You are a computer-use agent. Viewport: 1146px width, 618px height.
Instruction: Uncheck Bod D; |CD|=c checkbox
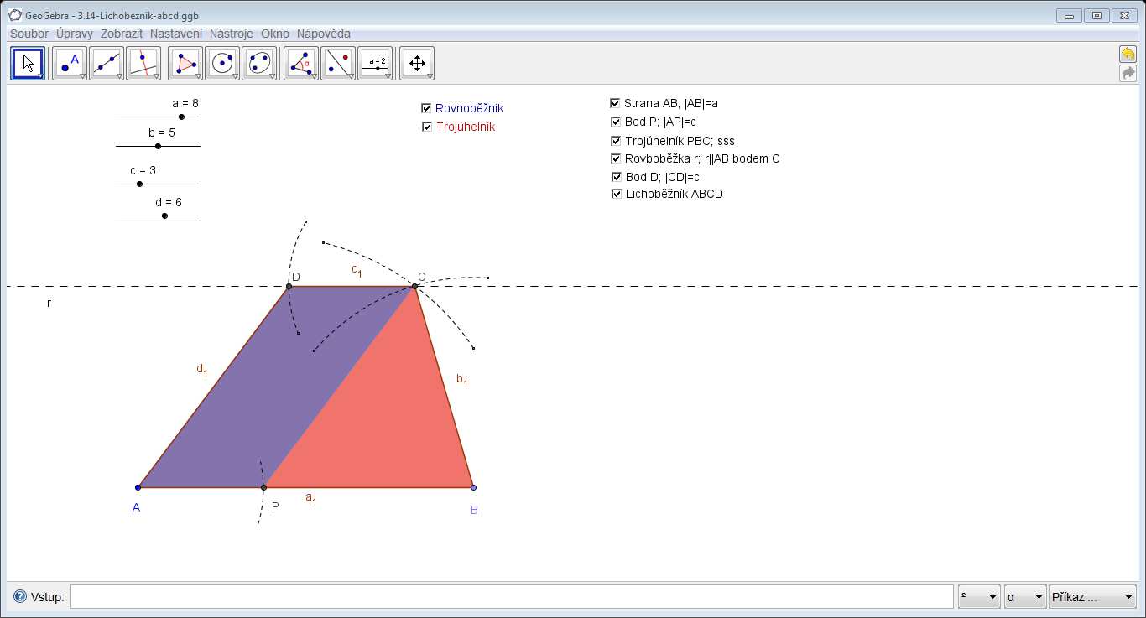point(617,177)
